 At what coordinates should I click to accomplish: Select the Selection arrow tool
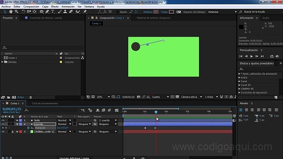(5, 12)
